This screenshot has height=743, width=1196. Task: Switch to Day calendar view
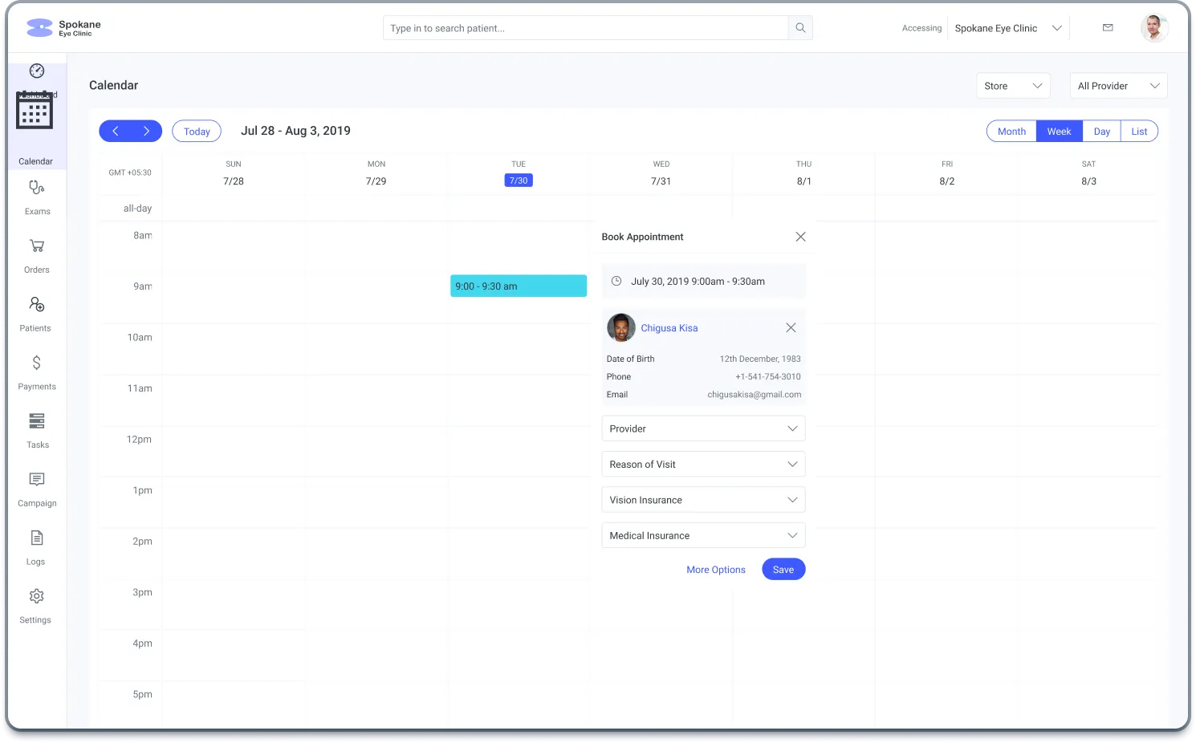tap(1101, 132)
